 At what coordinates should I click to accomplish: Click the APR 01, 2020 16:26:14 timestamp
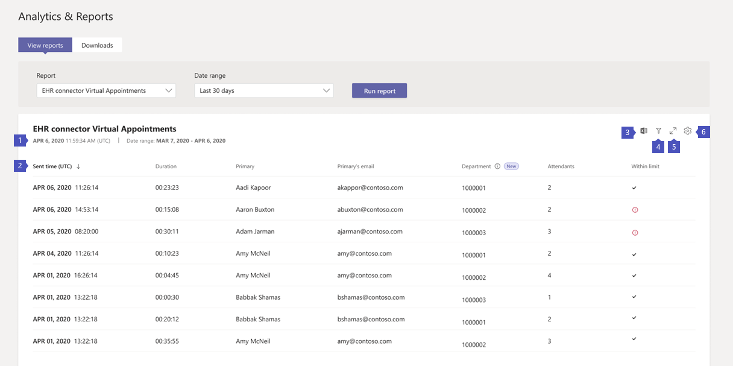coord(66,275)
